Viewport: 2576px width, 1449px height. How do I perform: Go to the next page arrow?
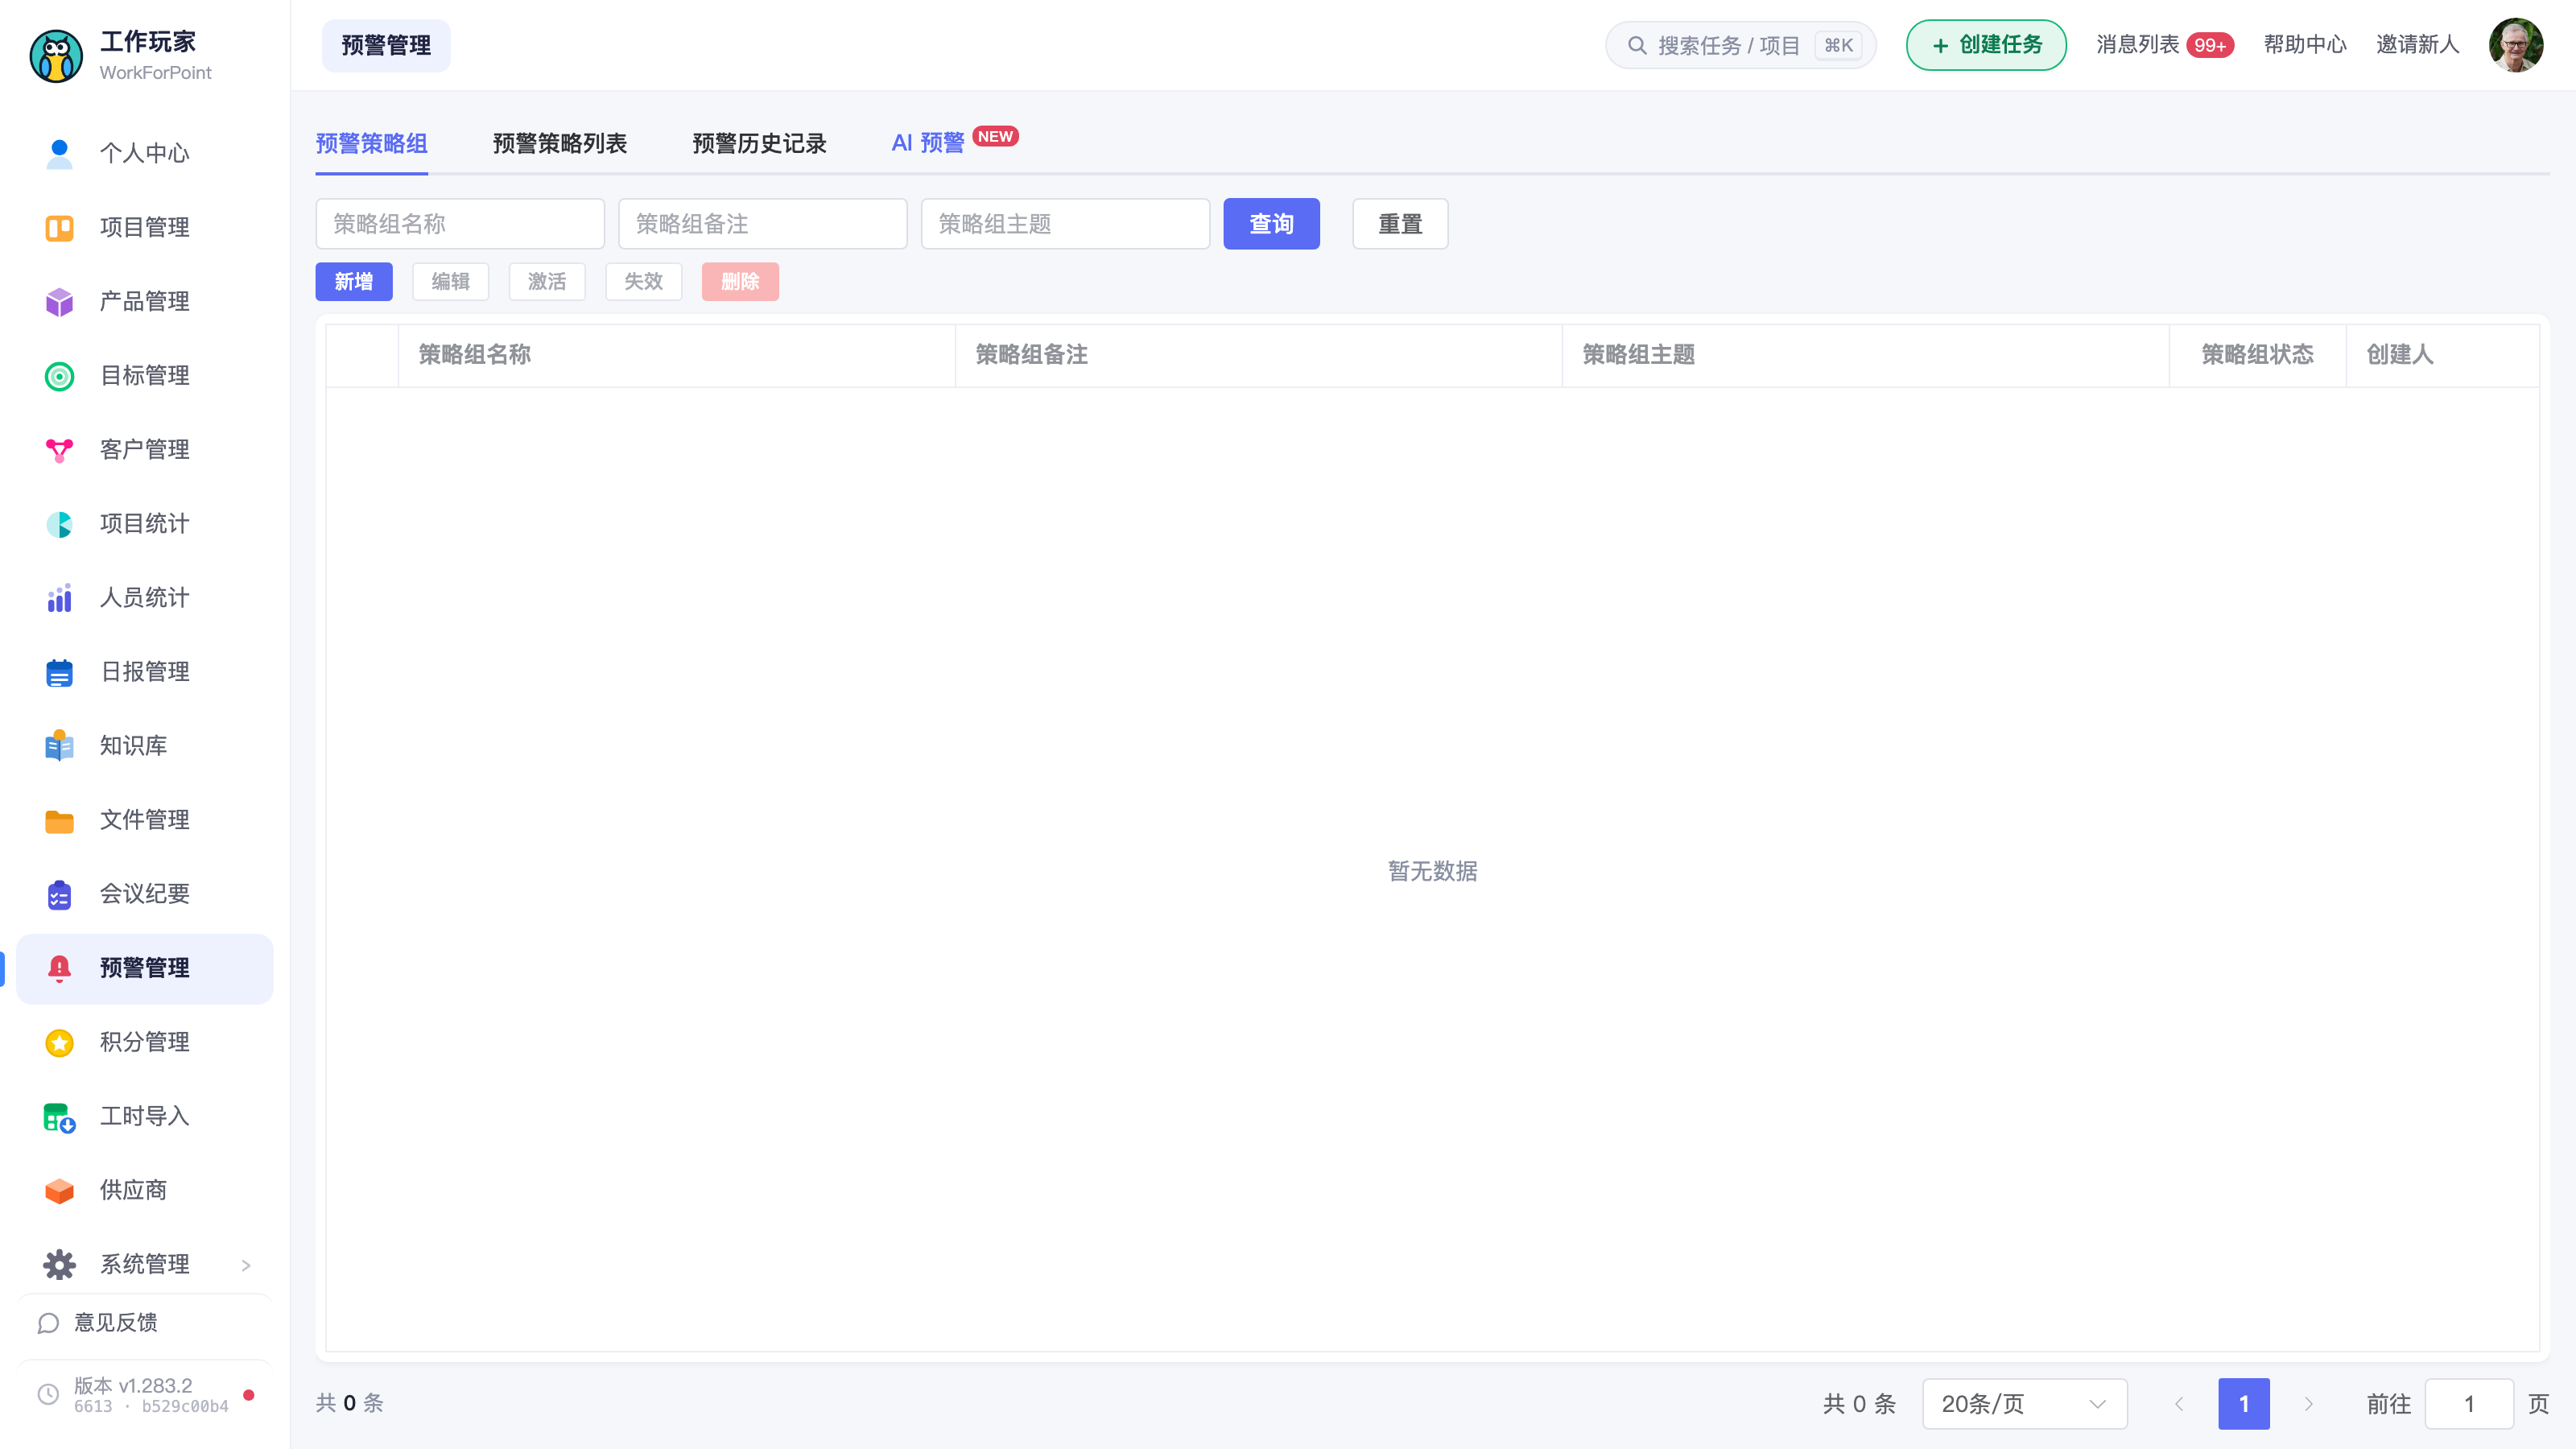pos(2309,1403)
